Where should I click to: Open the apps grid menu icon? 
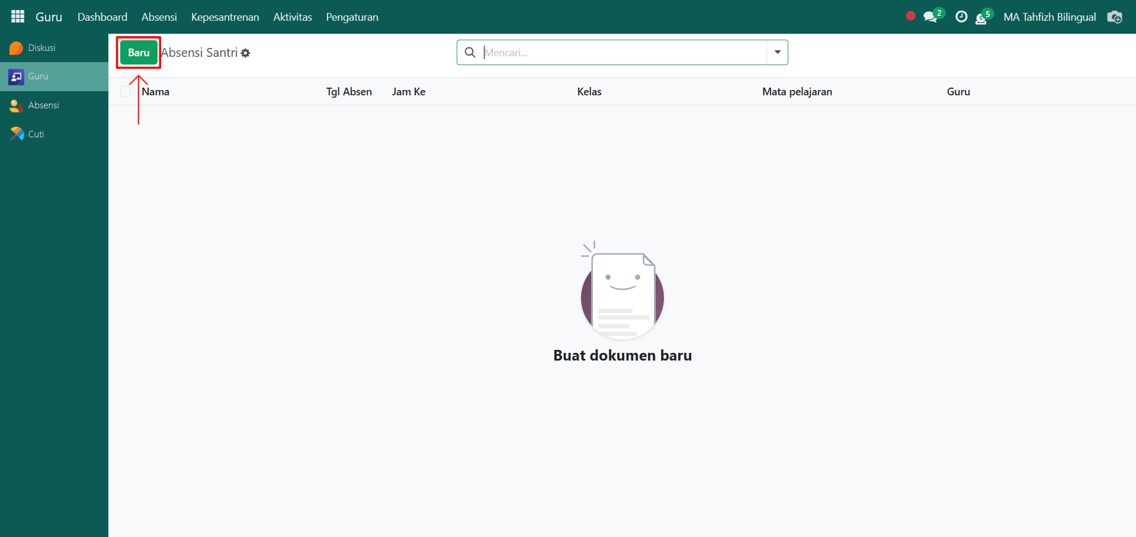(18, 17)
